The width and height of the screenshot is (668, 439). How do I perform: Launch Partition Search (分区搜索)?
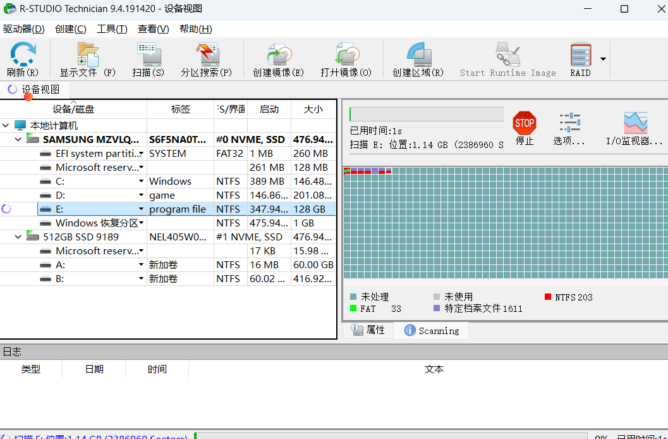(x=207, y=54)
